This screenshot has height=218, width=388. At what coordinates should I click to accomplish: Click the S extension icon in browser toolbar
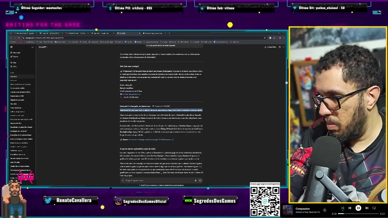(x=270, y=38)
